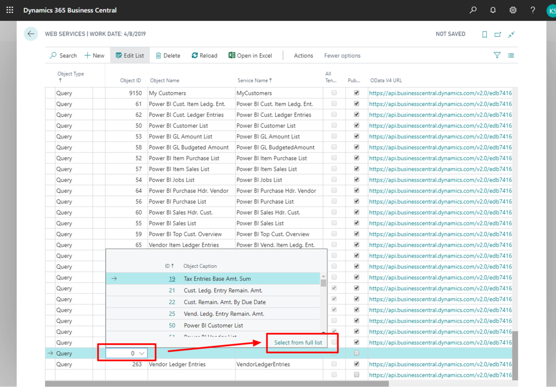The width and height of the screenshot is (556, 387).
Task: Reload the web services list
Action: 204,56
